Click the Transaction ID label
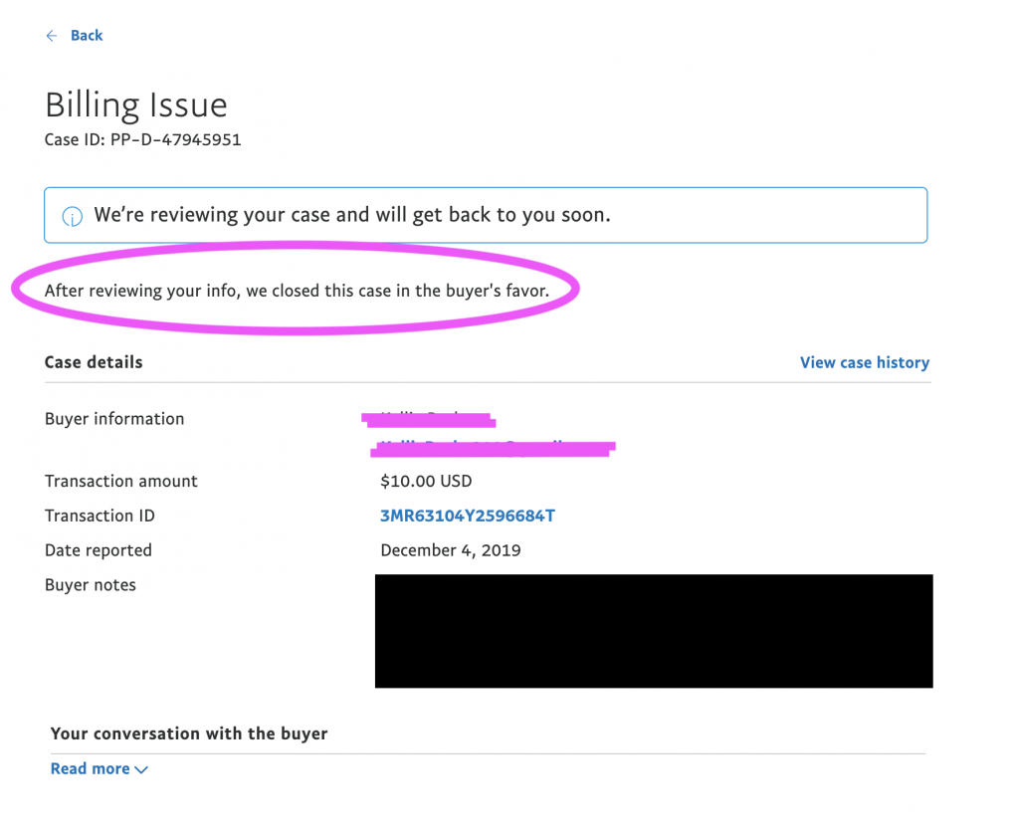Viewport: 1011px width, 834px height. pos(100,516)
